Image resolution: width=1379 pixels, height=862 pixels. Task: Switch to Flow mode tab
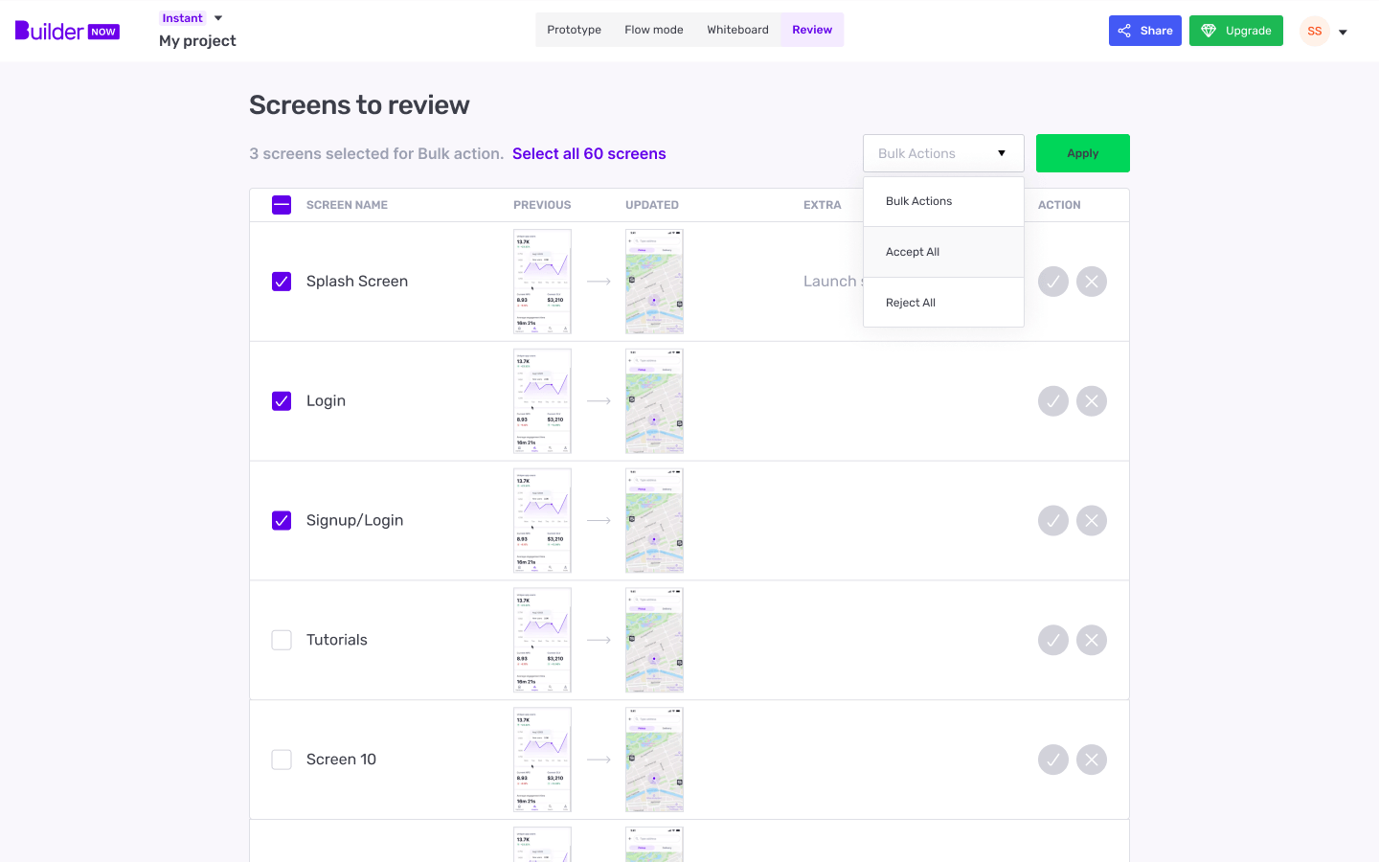tap(654, 30)
